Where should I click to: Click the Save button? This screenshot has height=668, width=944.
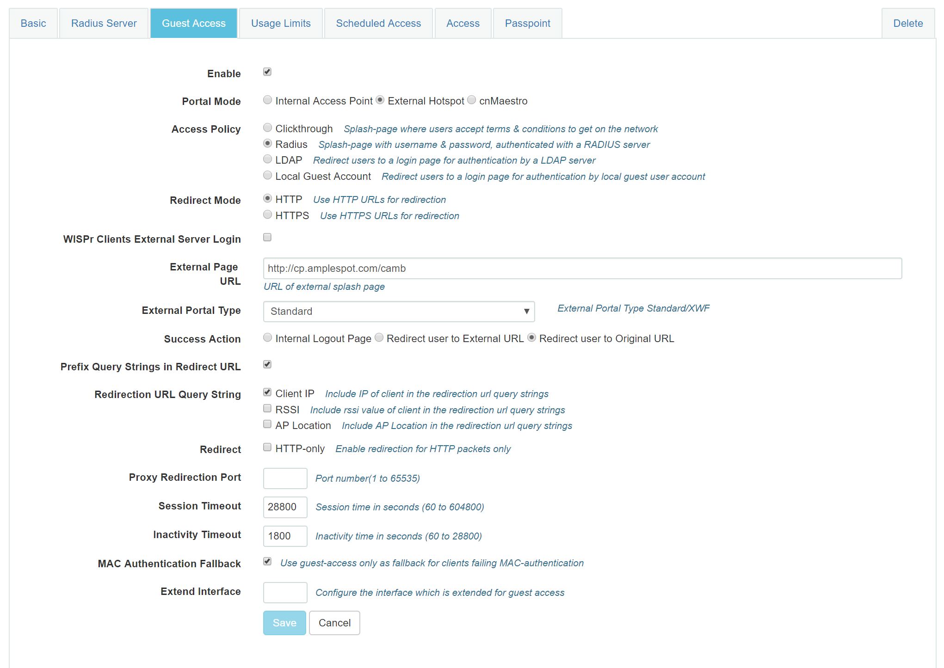(284, 623)
